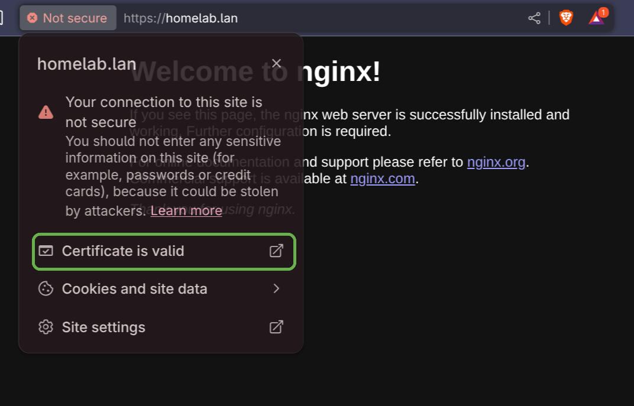Visit the nginx.com link

point(382,178)
